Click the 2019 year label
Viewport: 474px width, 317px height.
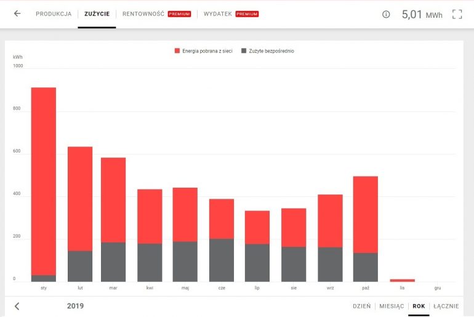(74, 306)
